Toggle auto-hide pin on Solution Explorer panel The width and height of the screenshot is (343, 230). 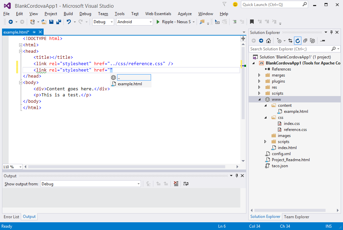tap(332, 32)
